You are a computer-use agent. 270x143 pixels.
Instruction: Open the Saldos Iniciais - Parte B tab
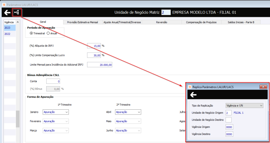click(x=241, y=22)
